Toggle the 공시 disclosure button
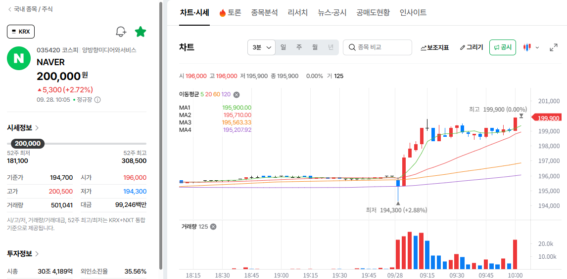 (x=503, y=47)
